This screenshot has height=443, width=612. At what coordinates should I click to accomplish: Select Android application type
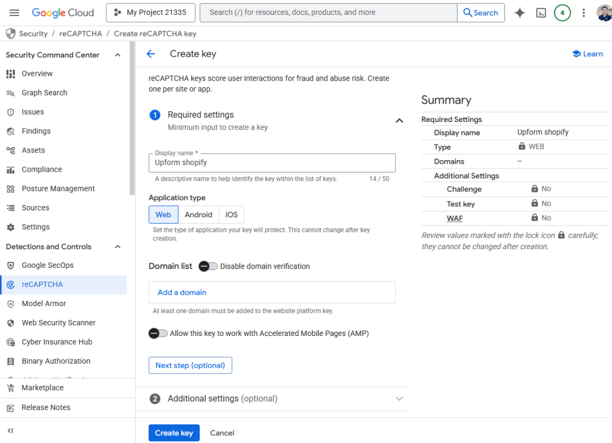(198, 215)
